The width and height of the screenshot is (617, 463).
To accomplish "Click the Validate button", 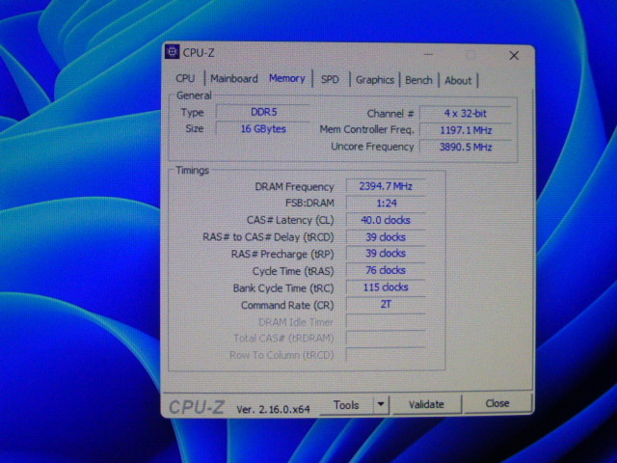I will [426, 404].
